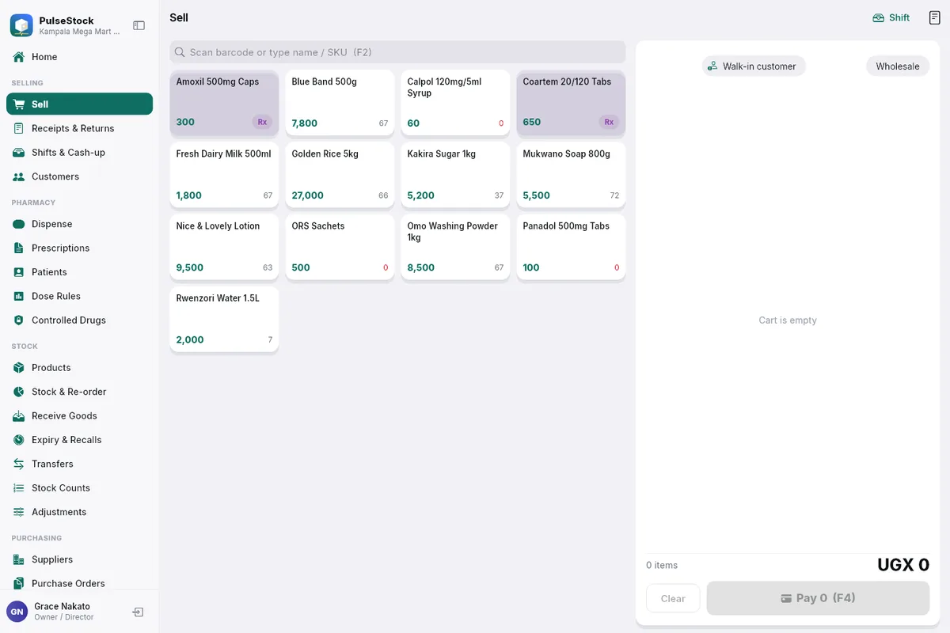The width and height of the screenshot is (950, 633).
Task: Add Blue Band 500g to cart
Action: pyautogui.click(x=340, y=103)
